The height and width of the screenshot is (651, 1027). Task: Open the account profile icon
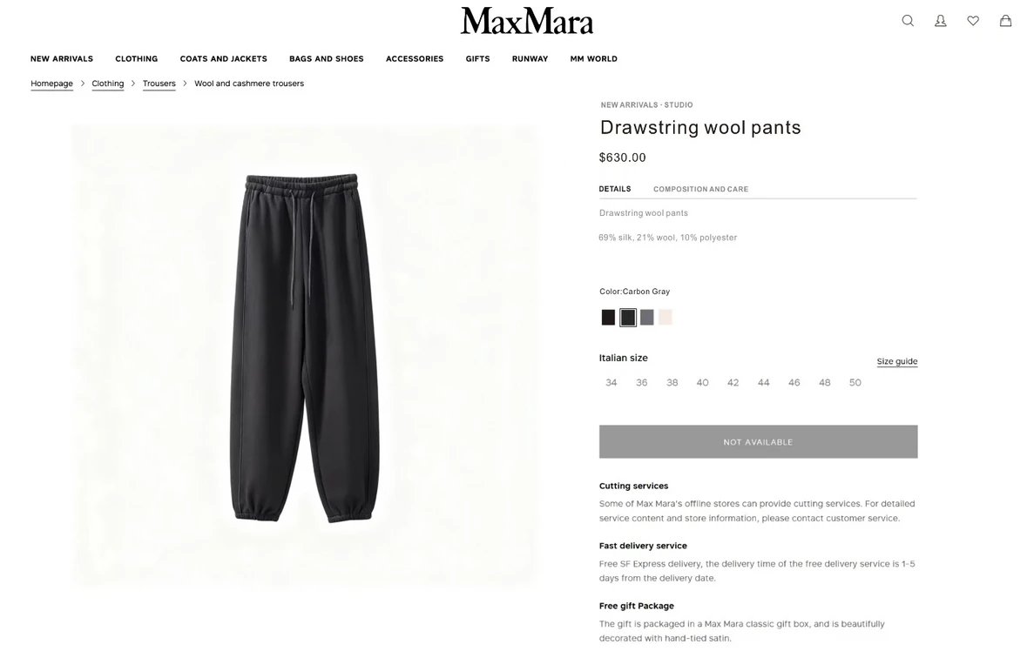click(x=941, y=21)
